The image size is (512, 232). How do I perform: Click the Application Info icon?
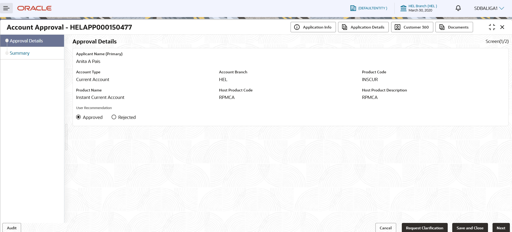tap(297, 27)
